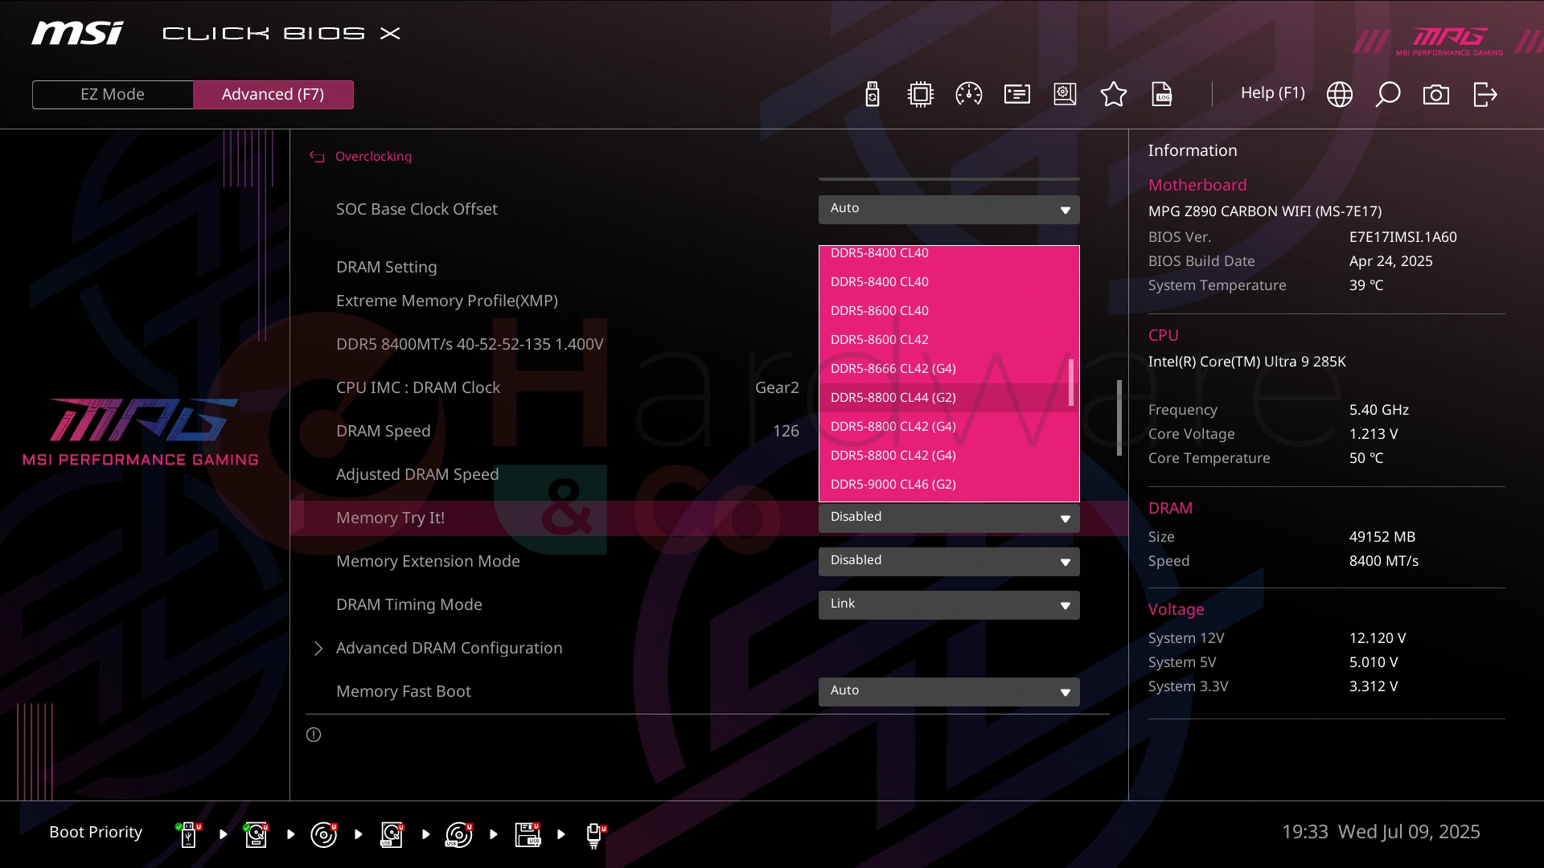Open Help (F1)
1544x868 pixels.
(1272, 93)
